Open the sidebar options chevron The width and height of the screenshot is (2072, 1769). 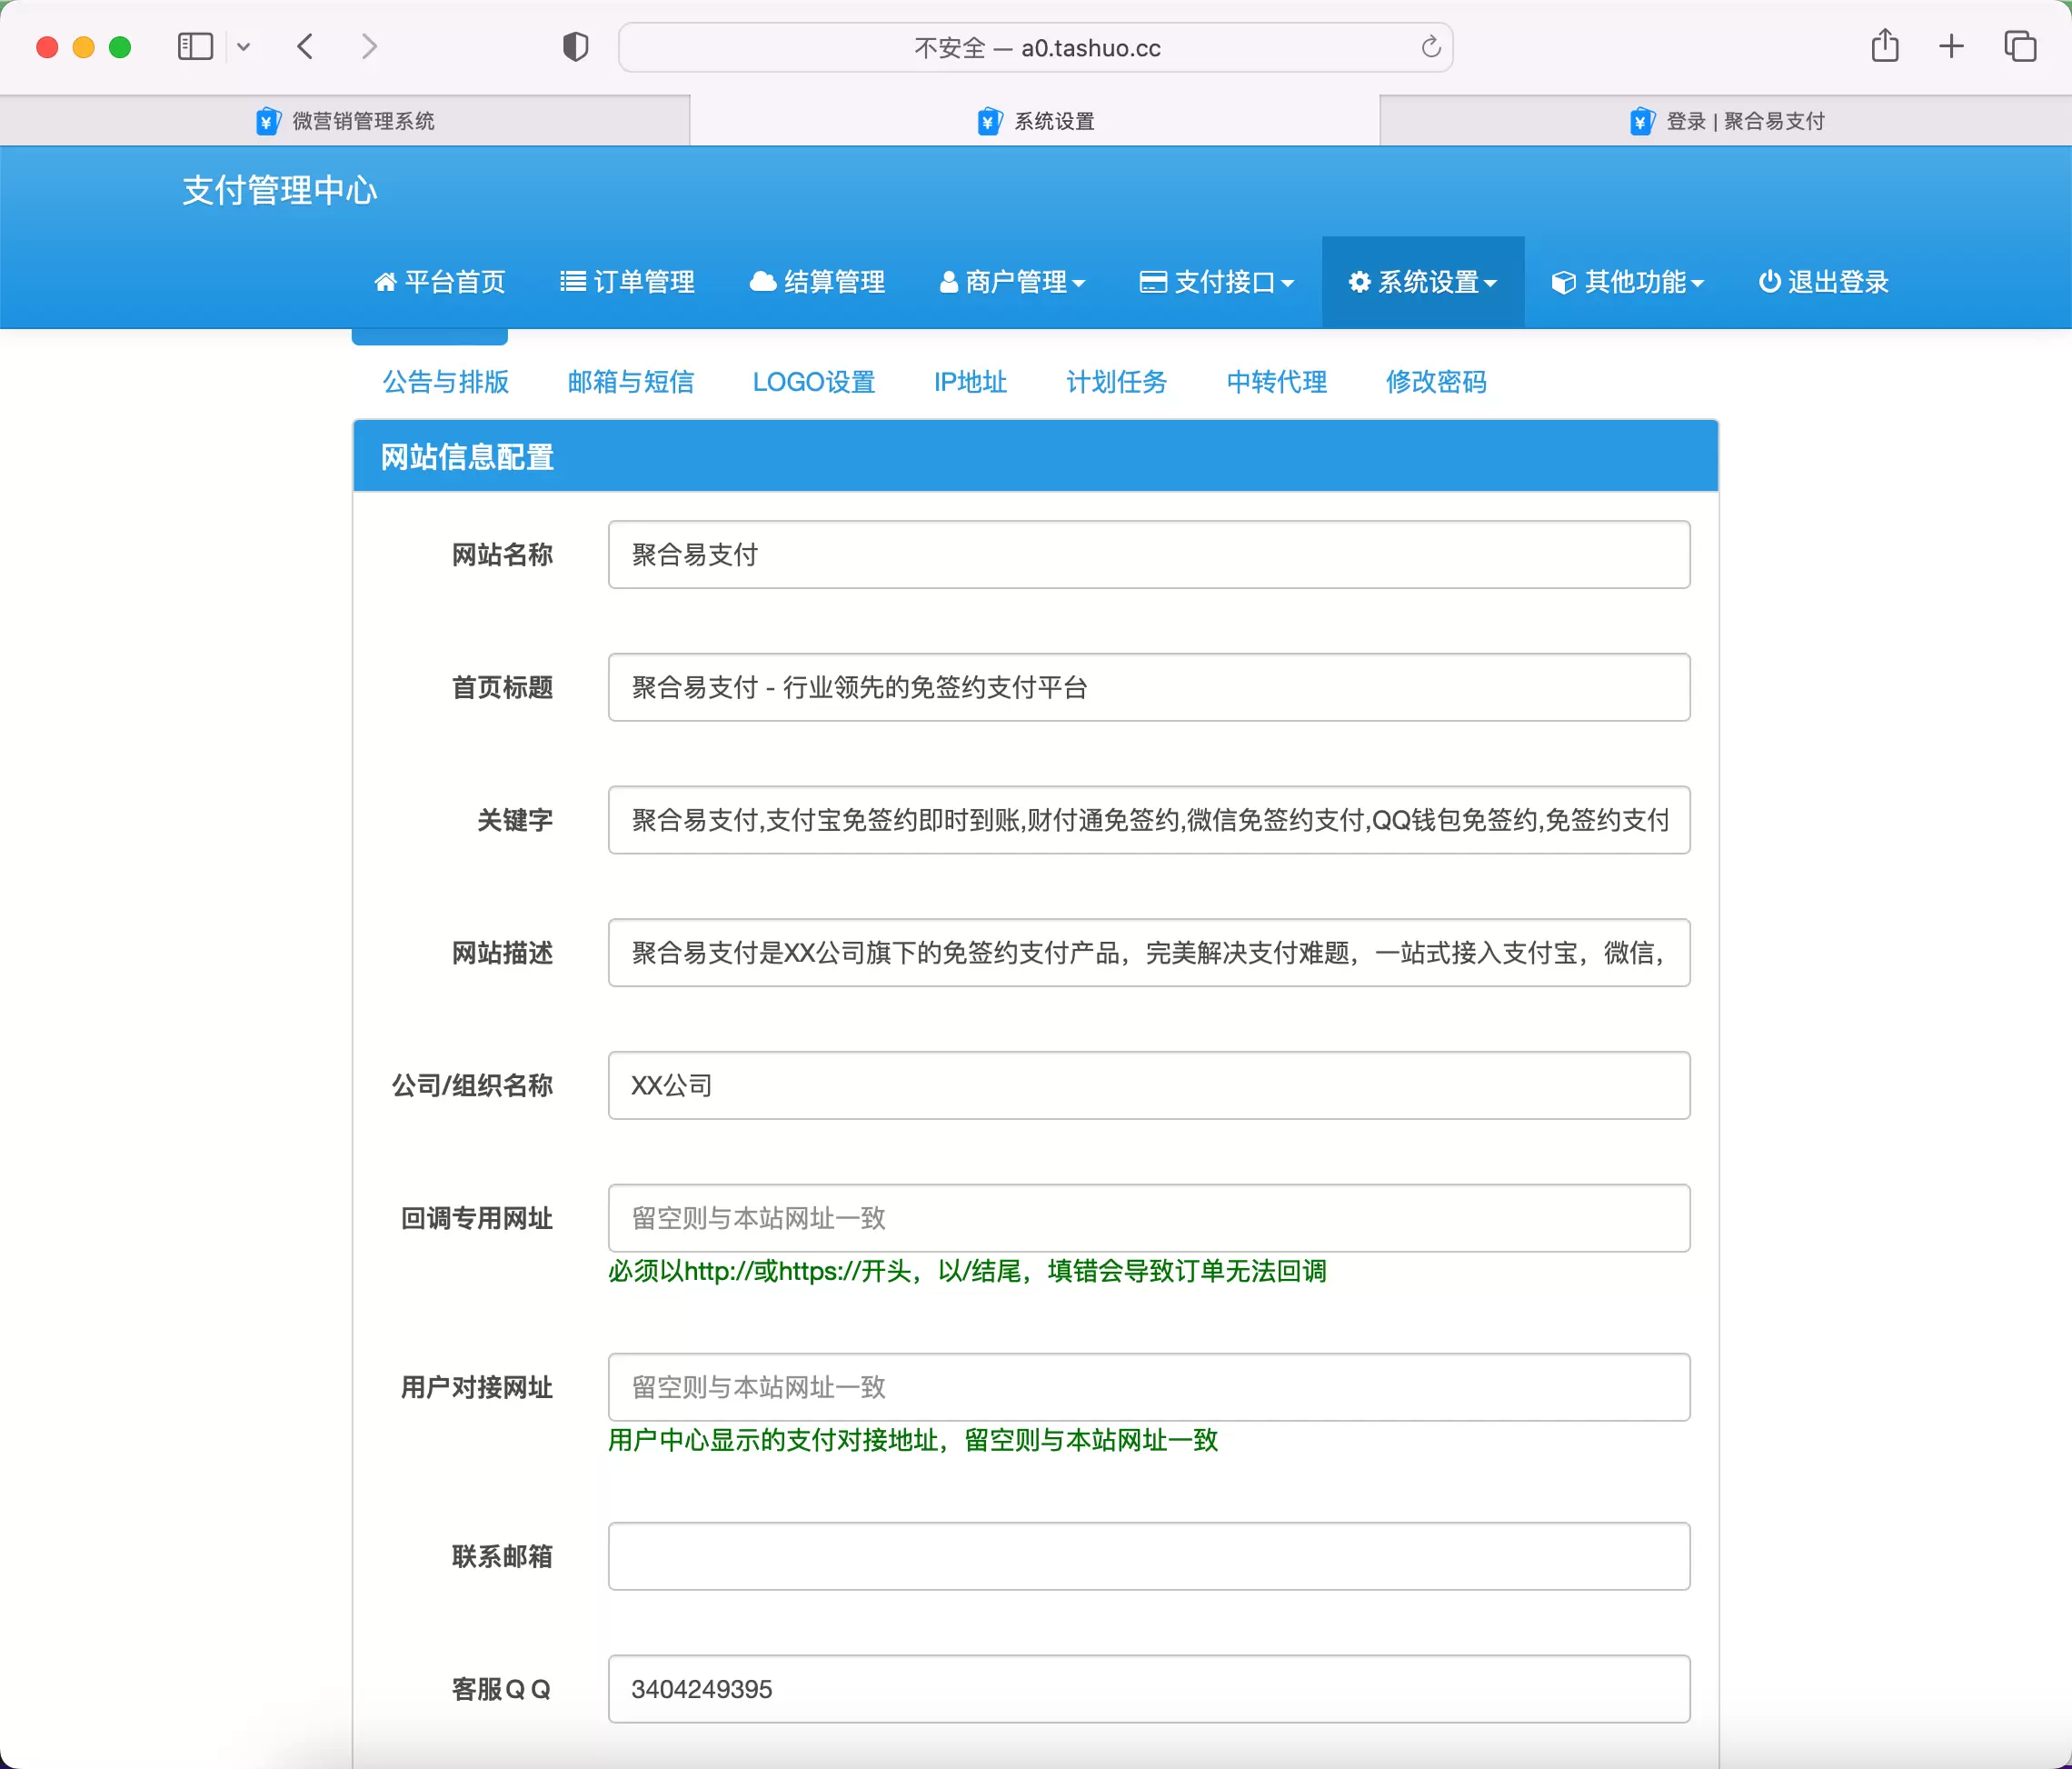click(243, 47)
